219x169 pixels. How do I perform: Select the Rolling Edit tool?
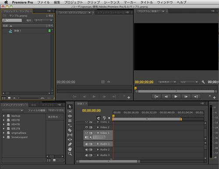coord(70,121)
